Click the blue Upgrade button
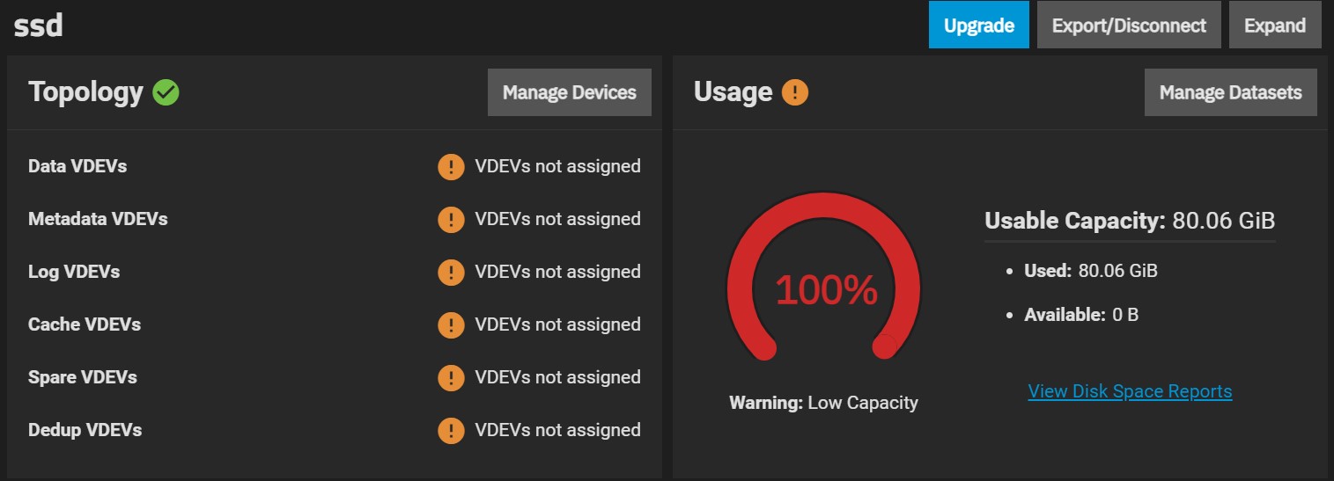The width and height of the screenshot is (1334, 481). click(x=978, y=26)
